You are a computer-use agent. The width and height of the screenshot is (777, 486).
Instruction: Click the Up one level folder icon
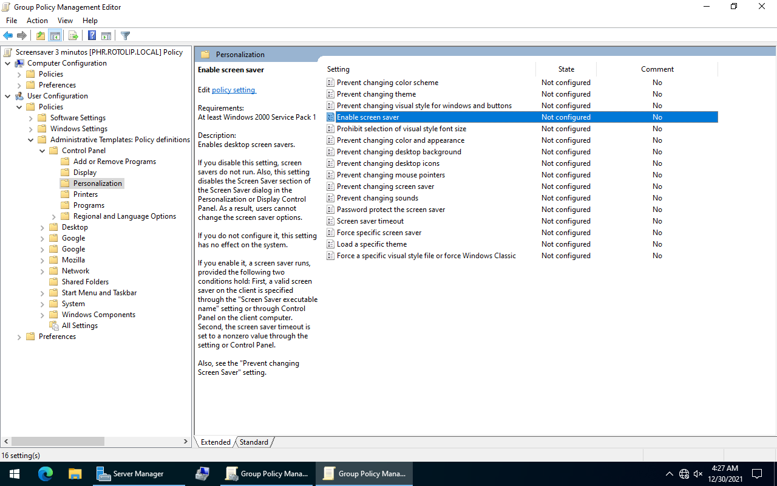click(40, 35)
